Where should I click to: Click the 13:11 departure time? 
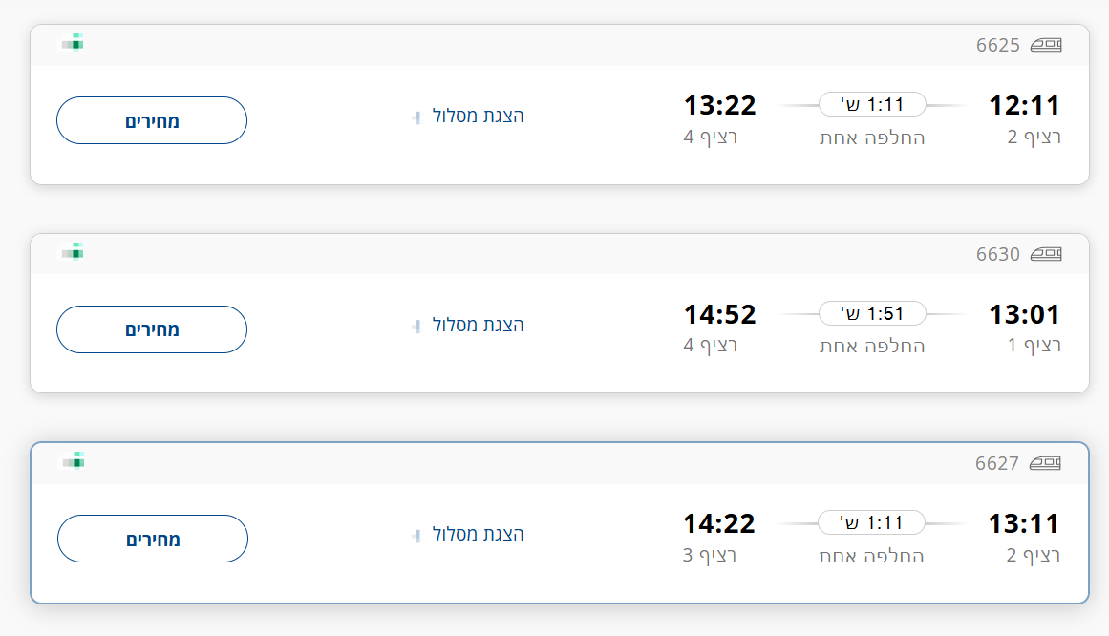(x=1024, y=523)
